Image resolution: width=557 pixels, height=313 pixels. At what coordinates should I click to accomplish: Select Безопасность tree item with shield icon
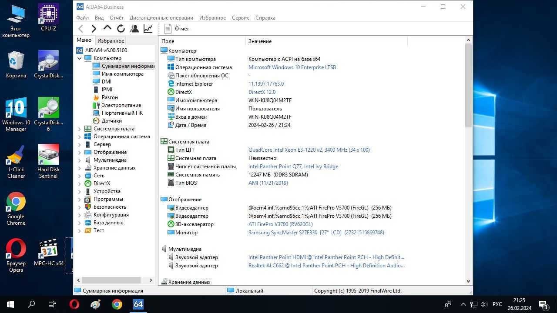tap(110, 207)
